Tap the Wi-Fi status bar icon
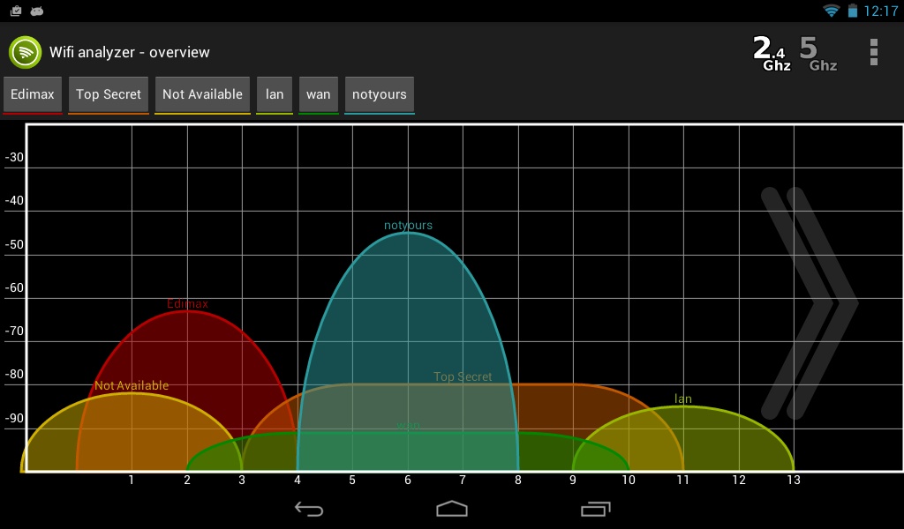The height and width of the screenshot is (529, 904). click(x=831, y=11)
